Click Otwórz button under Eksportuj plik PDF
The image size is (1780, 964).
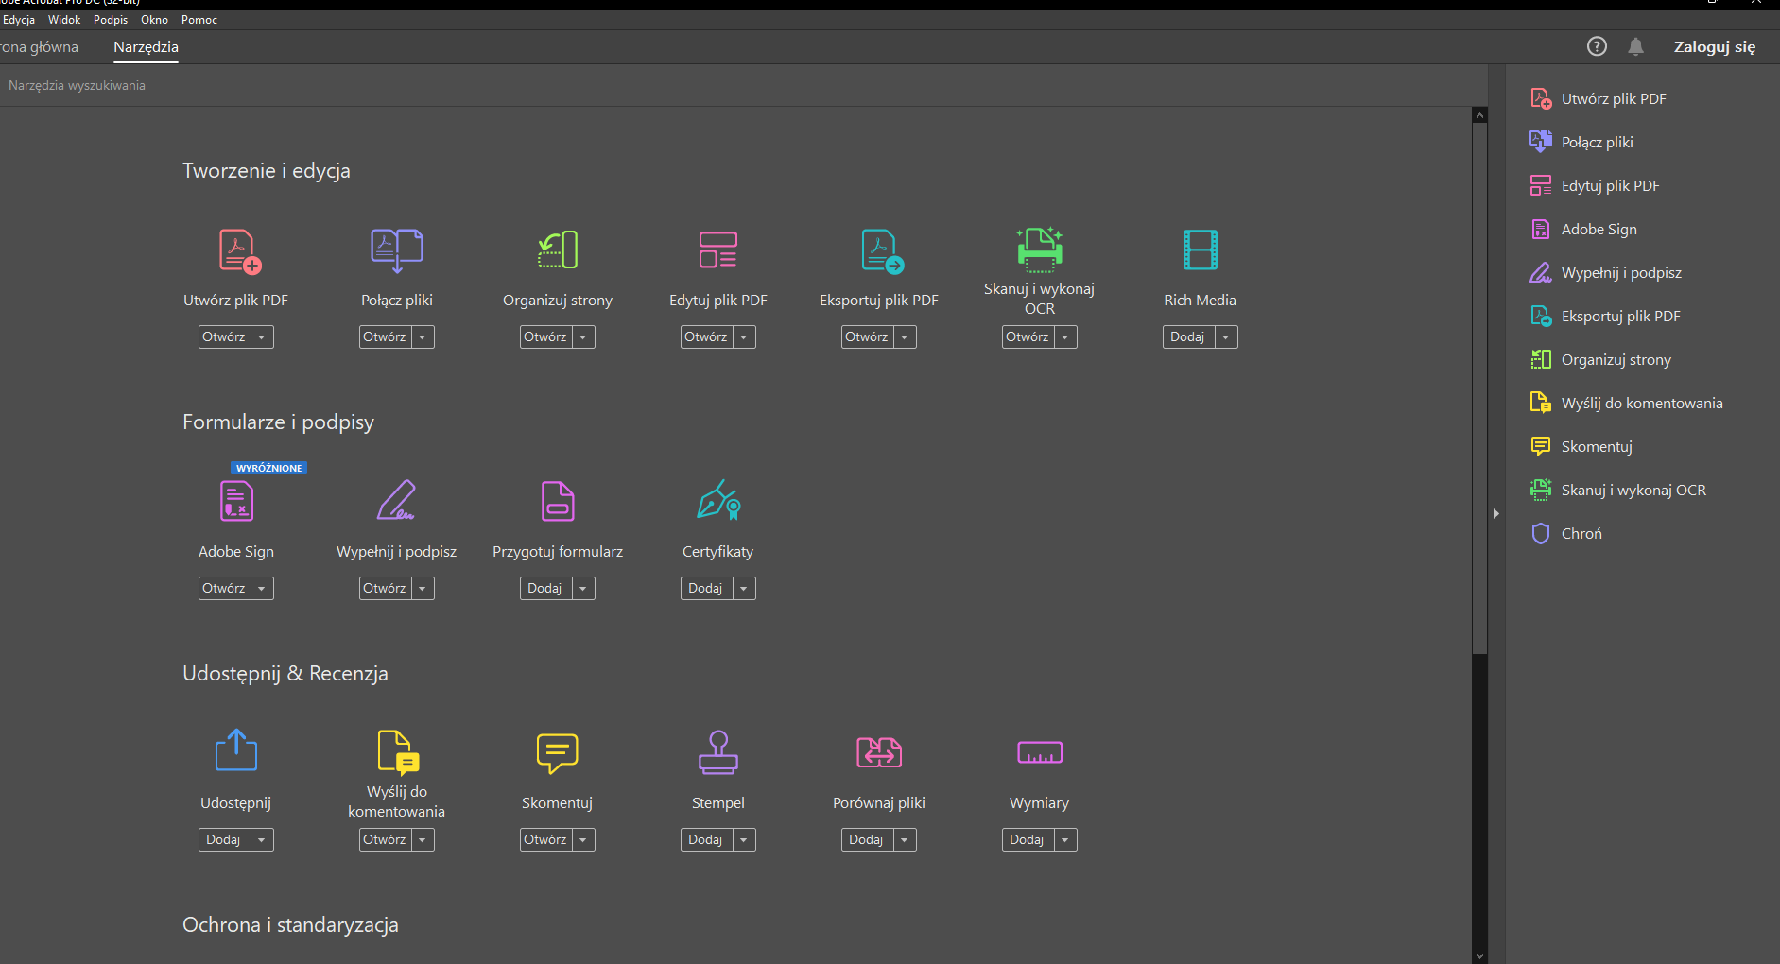(x=868, y=336)
